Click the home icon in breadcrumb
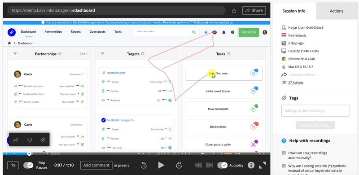This screenshot has width=359, height=175. tap(9, 43)
